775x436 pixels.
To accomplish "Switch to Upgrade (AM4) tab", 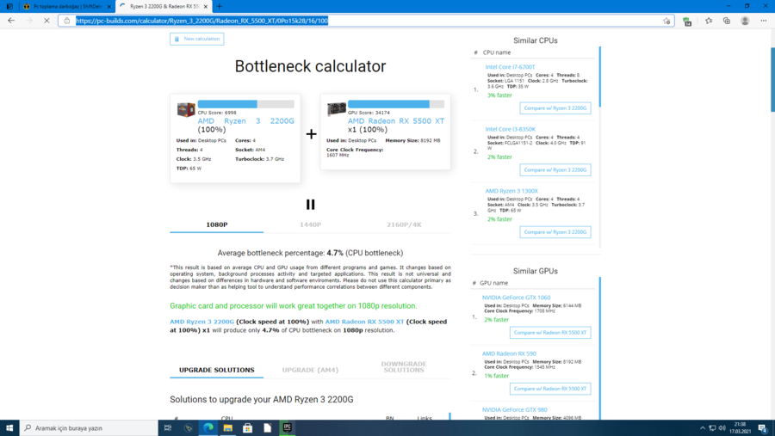I will click(x=310, y=370).
